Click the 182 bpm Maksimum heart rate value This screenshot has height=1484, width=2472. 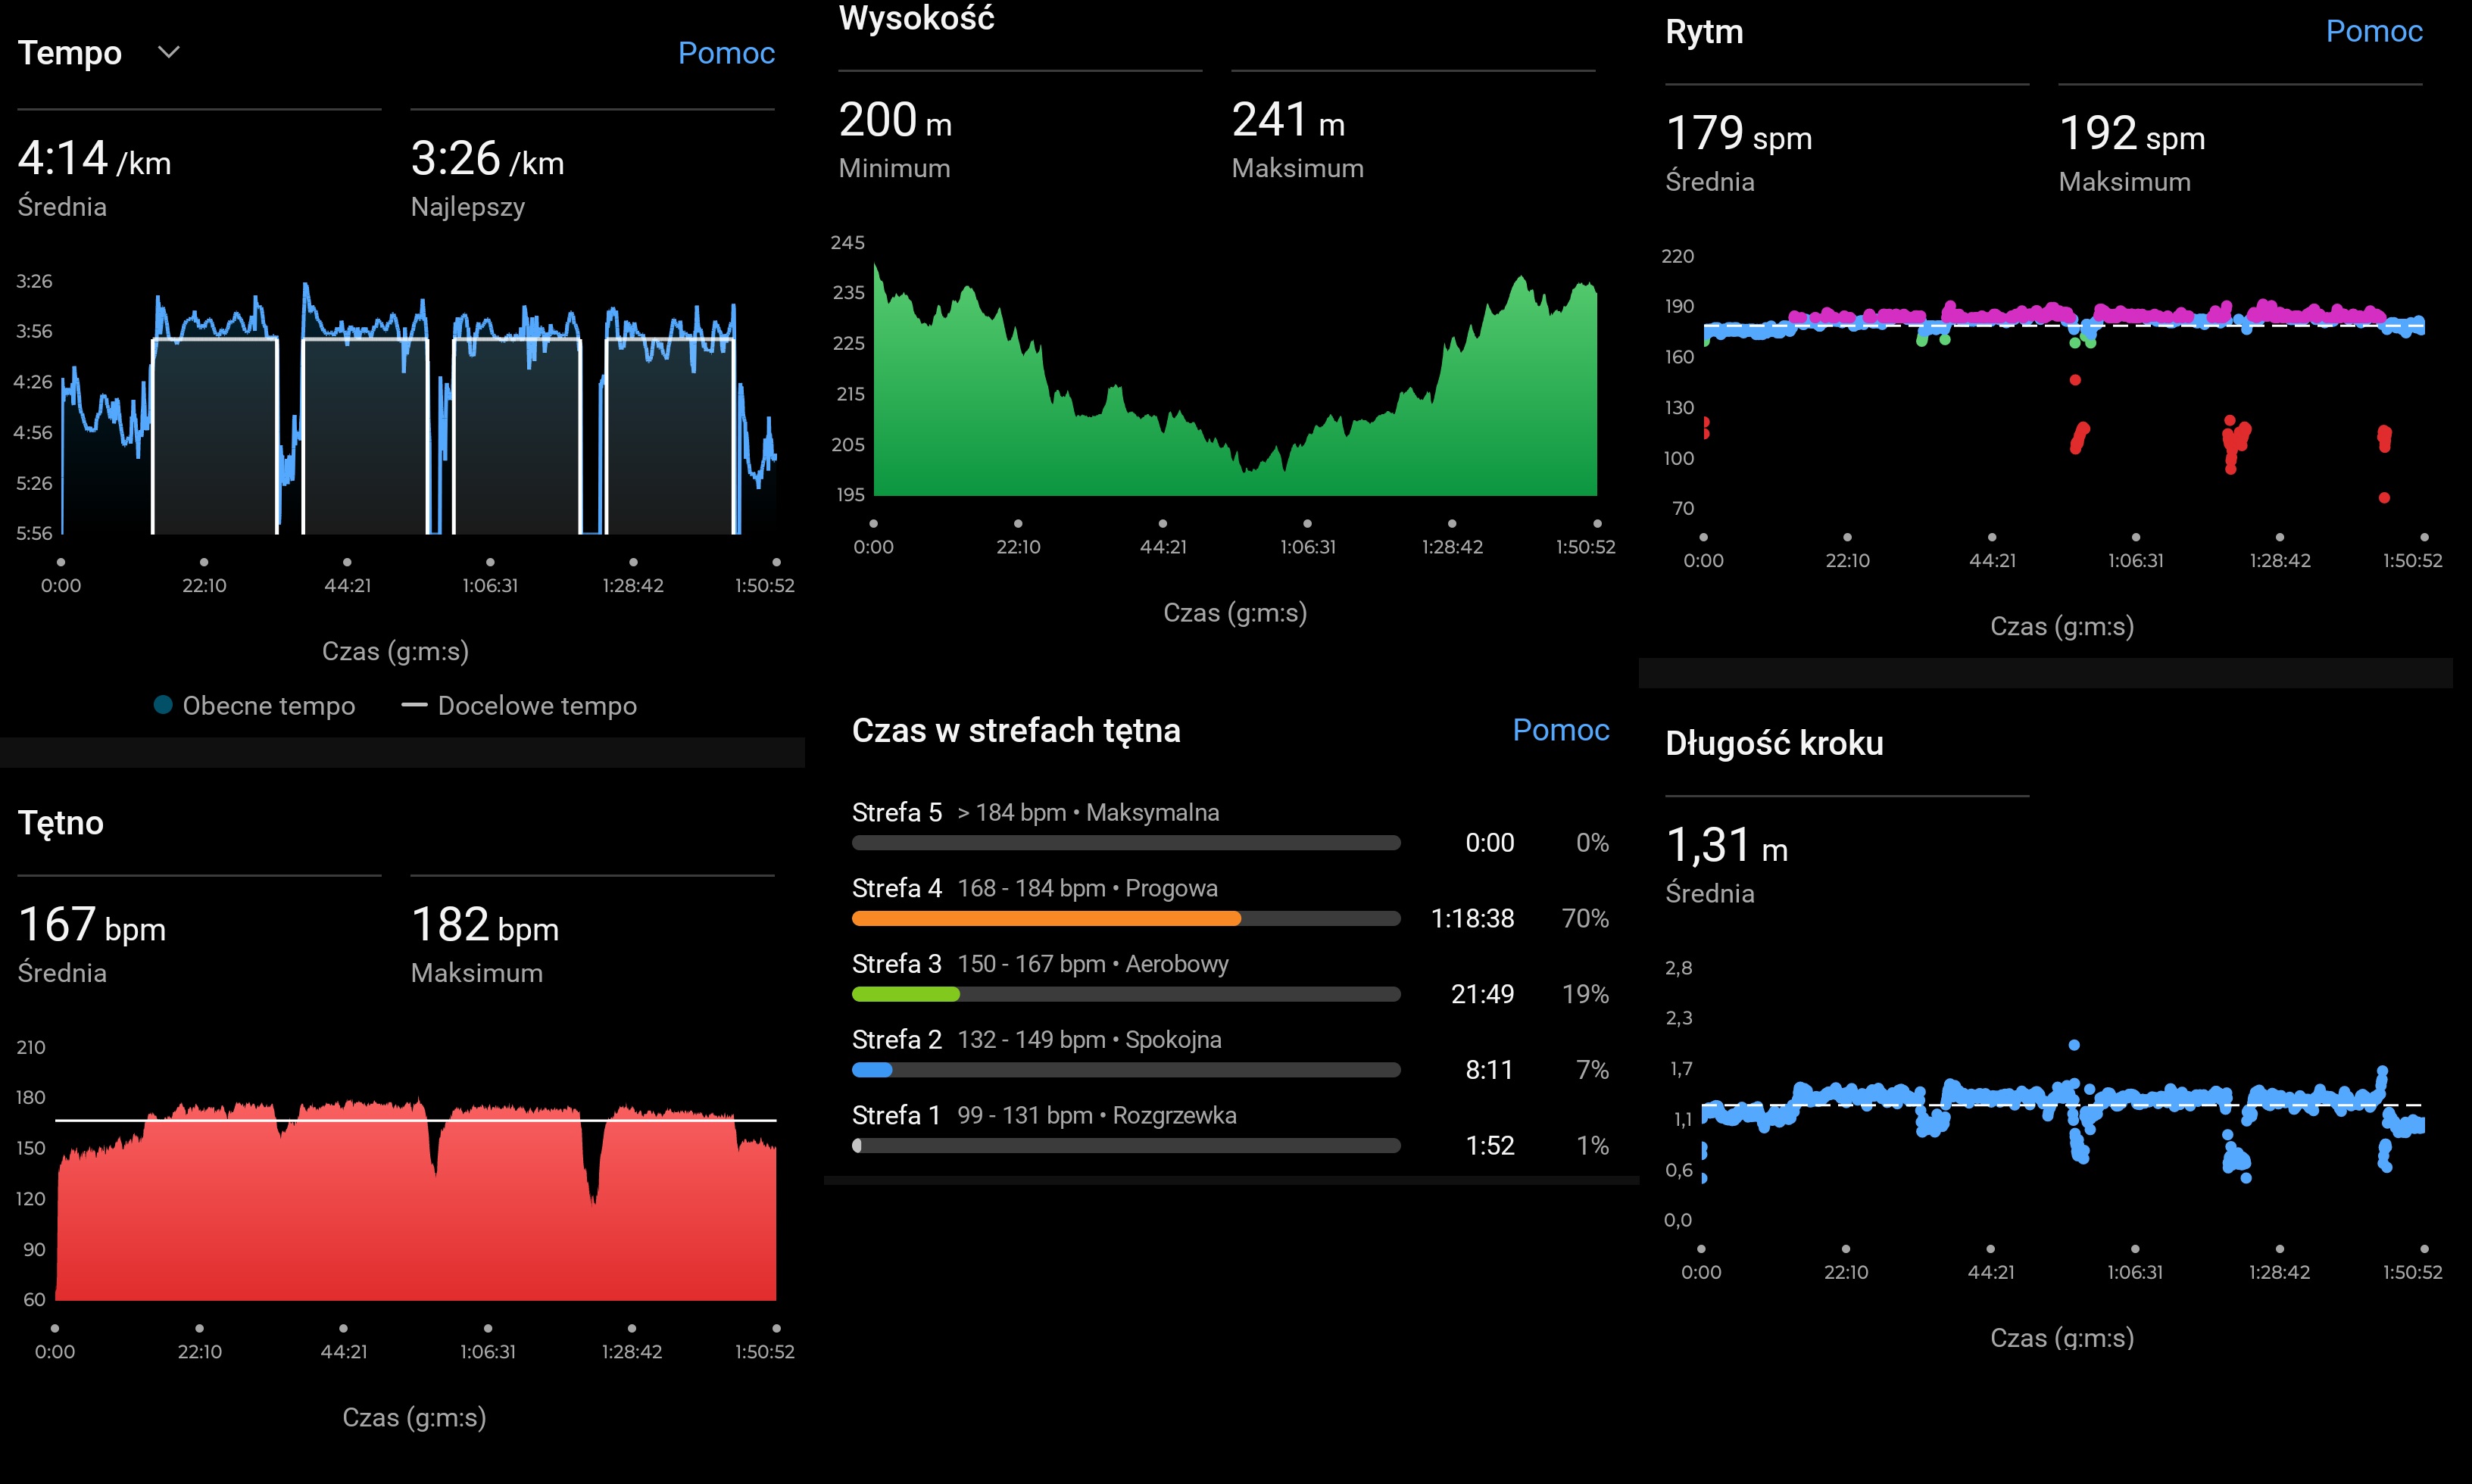(x=484, y=925)
